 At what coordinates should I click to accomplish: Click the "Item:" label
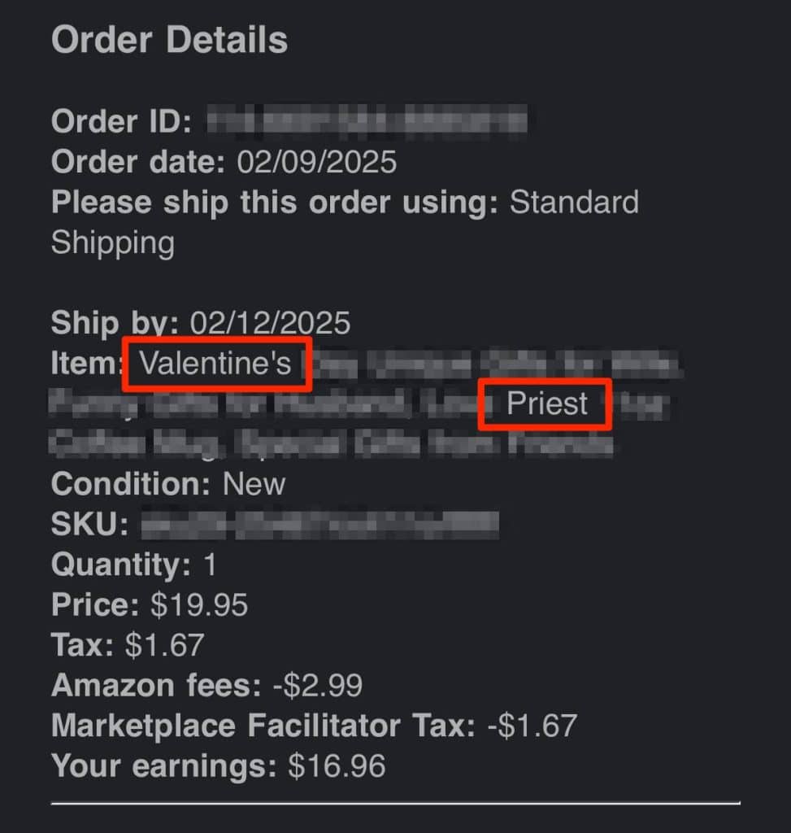[85, 364]
